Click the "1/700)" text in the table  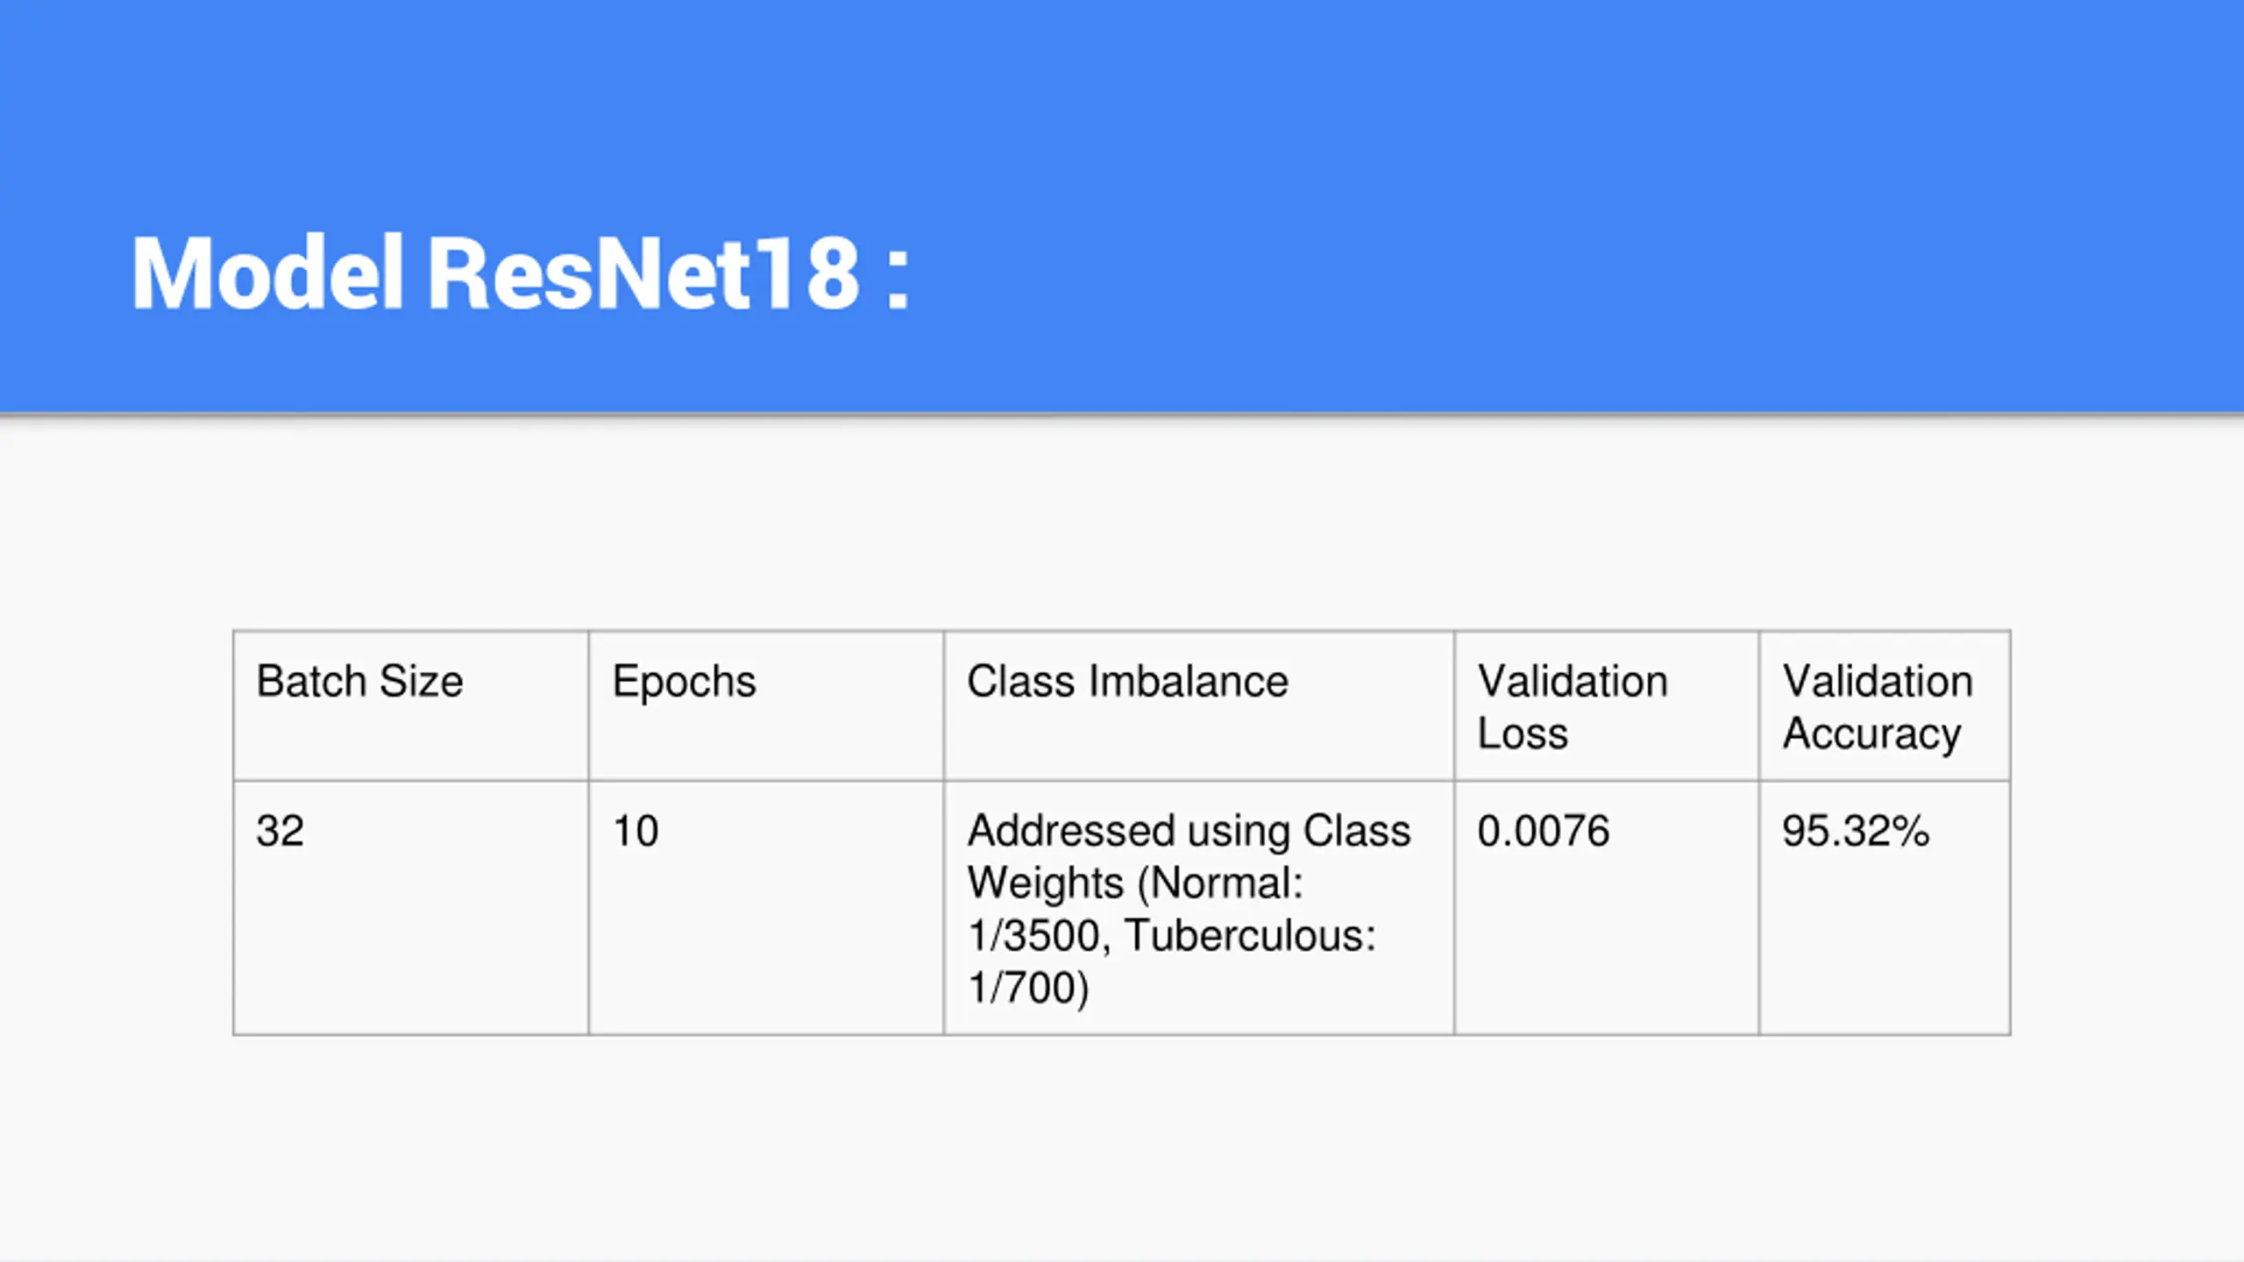(1028, 988)
